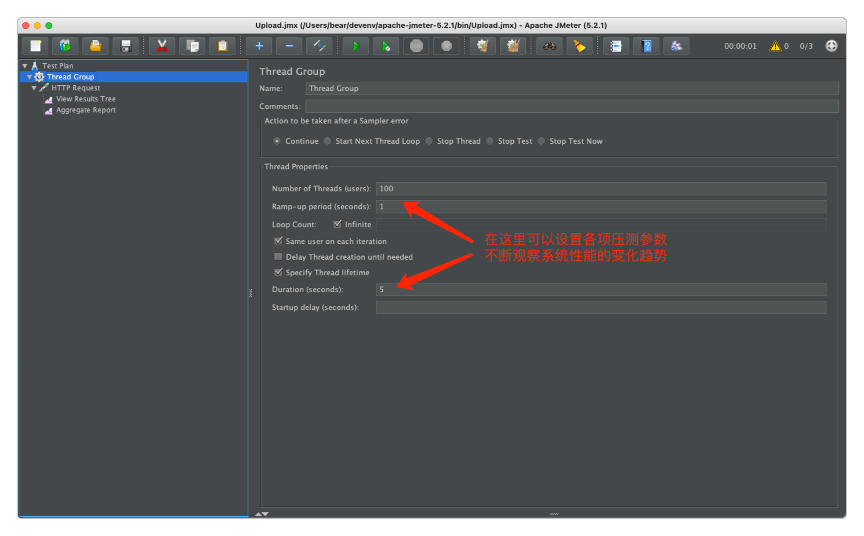Click the Copy icon in toolbar
864x536 pixels.
tap(192, 46)
